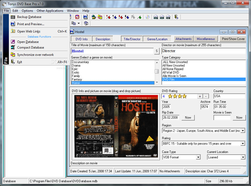Click the disc 033 toolbar icon
The image size is (251, 186).
tap(168, 17)
